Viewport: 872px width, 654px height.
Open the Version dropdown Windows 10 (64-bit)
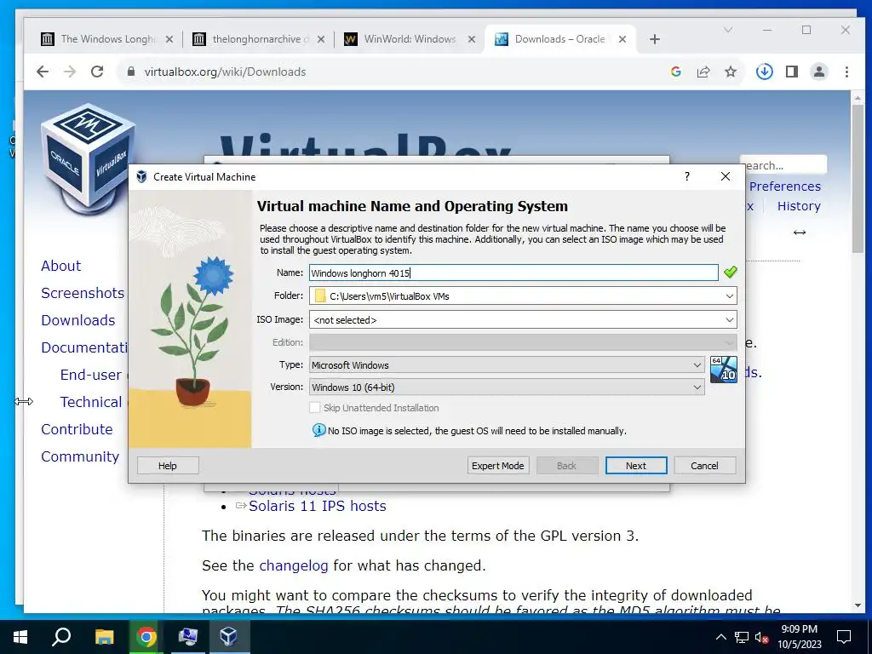(x=507, y=387)
